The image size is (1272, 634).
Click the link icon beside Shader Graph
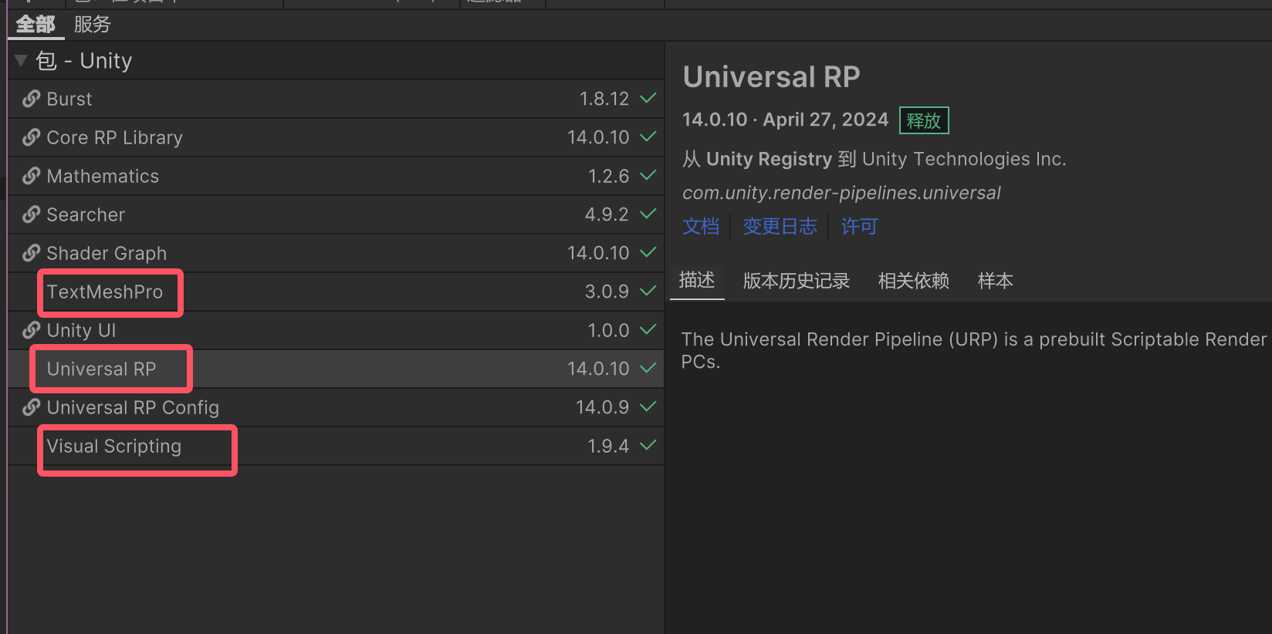[32, 253]
